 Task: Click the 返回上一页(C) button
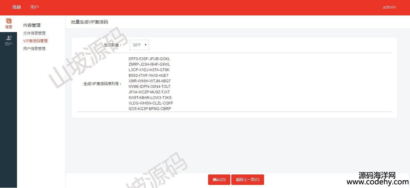247,180
